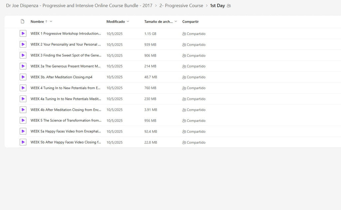Open WEEK 4 Tuning In to New Potentials file
The height and width of the screenshot is (210, 341).
point(66,88)
